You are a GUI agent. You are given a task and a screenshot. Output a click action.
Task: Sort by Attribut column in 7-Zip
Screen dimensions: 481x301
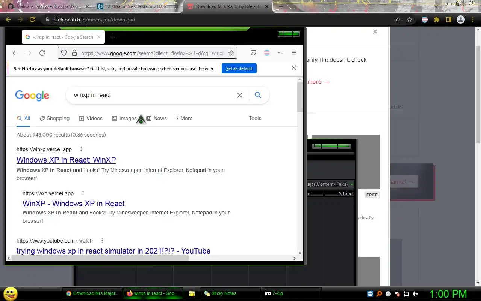[x=339, y=193]
